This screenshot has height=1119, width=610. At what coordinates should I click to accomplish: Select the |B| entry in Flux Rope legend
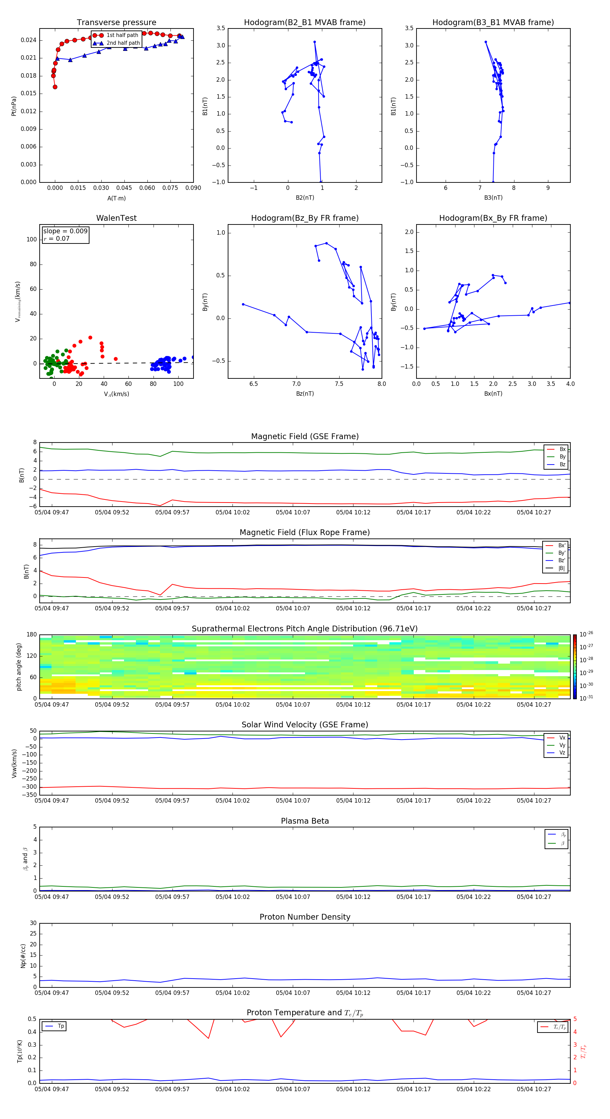[556, 568]
